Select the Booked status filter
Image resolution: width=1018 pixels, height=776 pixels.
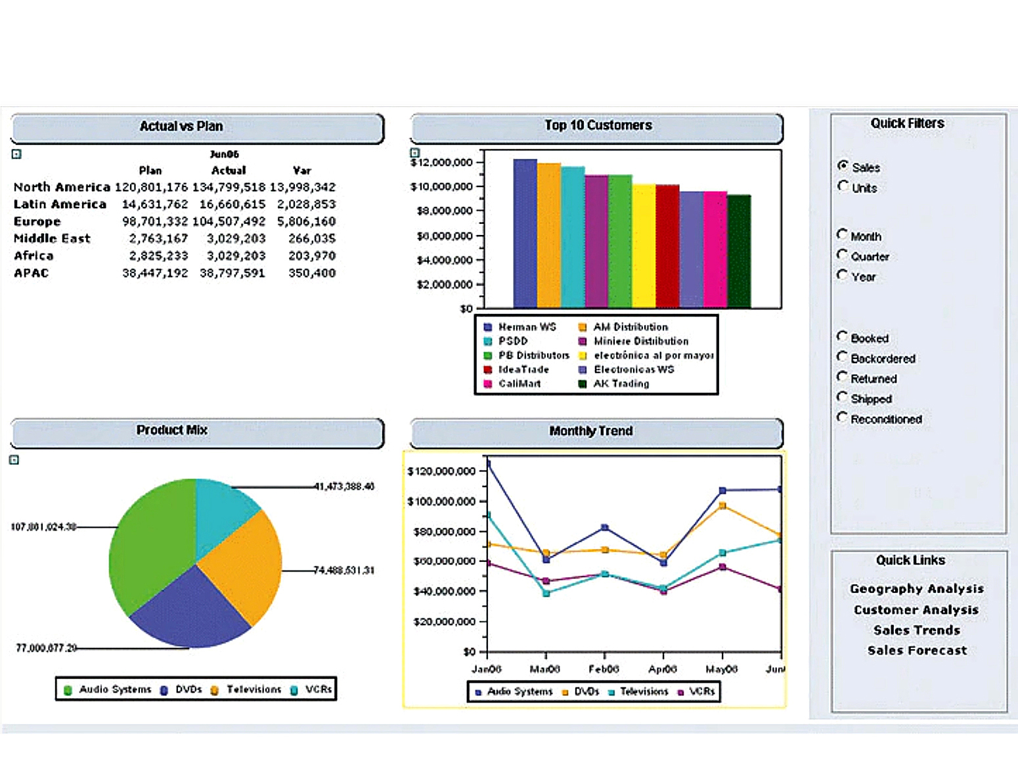842,337
